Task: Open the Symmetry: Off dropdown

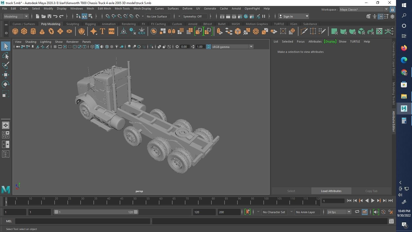Action: tap(194, 16)
